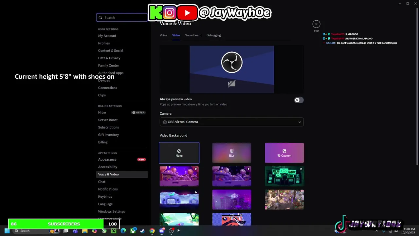Open Authorized Apps in the sidebar

[122, 73]
